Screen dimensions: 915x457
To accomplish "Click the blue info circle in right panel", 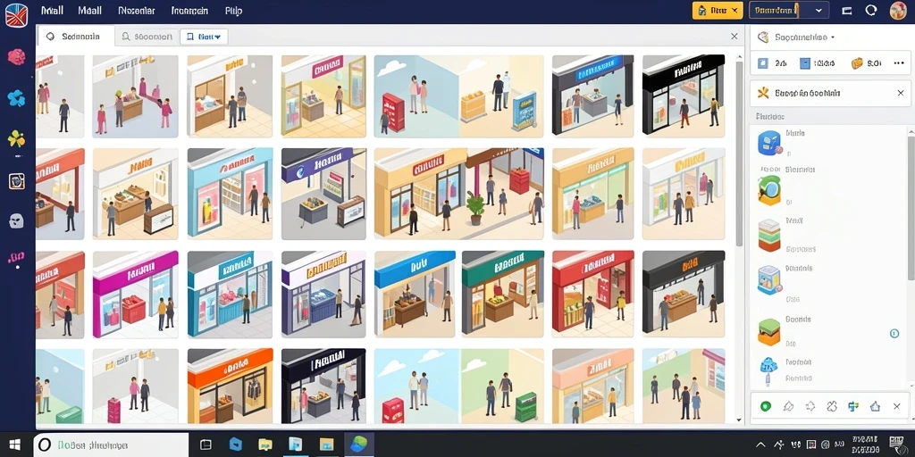I will [894, 334].
